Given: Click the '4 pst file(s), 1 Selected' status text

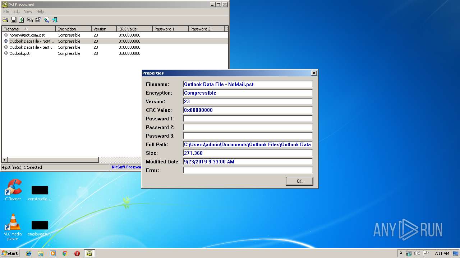Looking at the screenshot, I should 22,167.
